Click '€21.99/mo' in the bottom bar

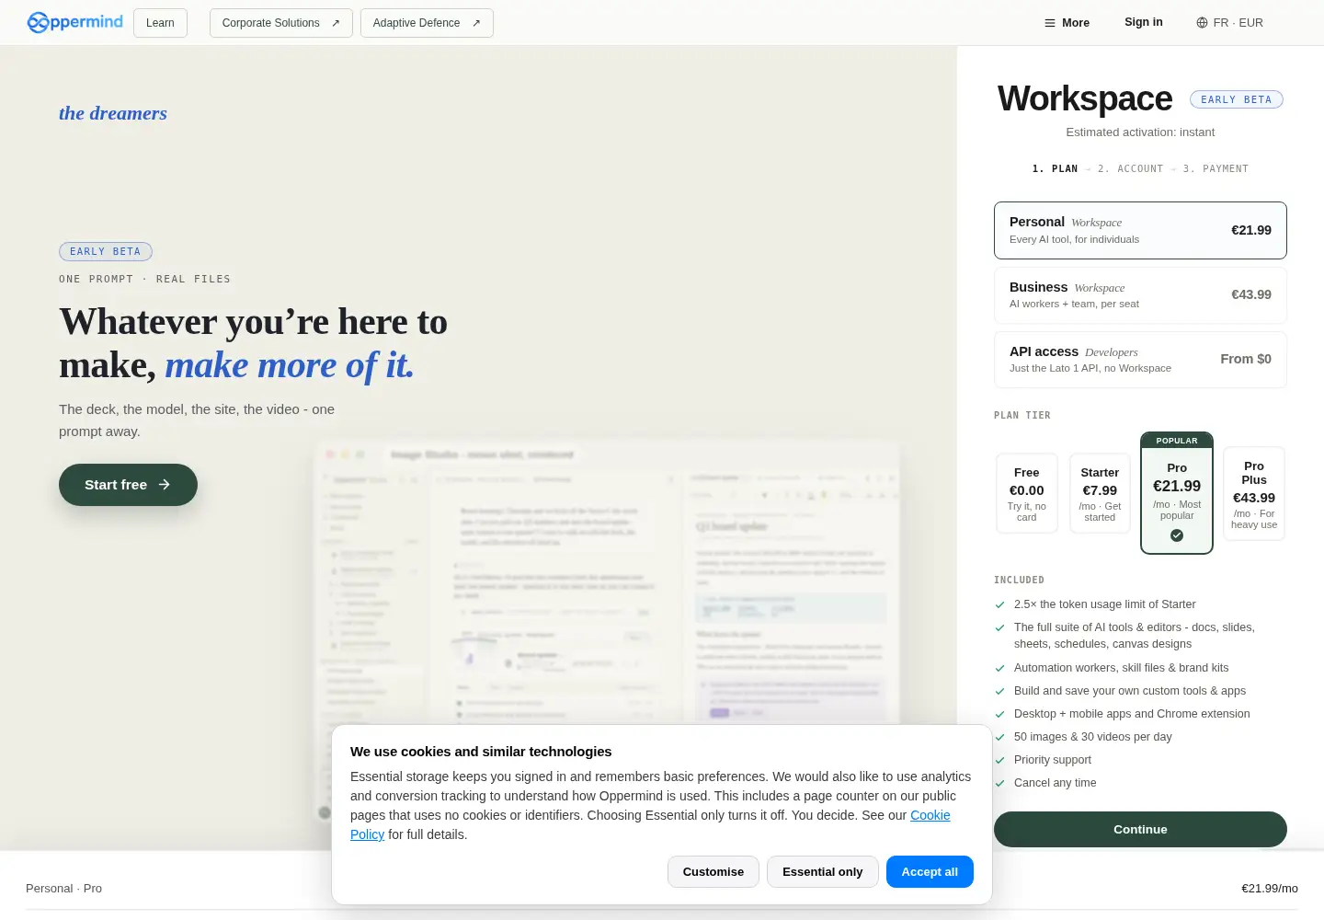pyautogui.click(x=1270, y=889)
